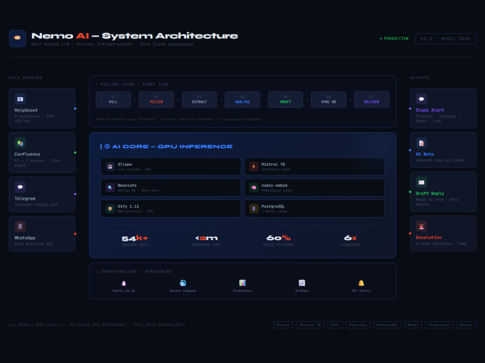Viewport: 485px width, 363px height.
Task: Click the Nemo AI clownfish logo icon
Action: [17, 38]
